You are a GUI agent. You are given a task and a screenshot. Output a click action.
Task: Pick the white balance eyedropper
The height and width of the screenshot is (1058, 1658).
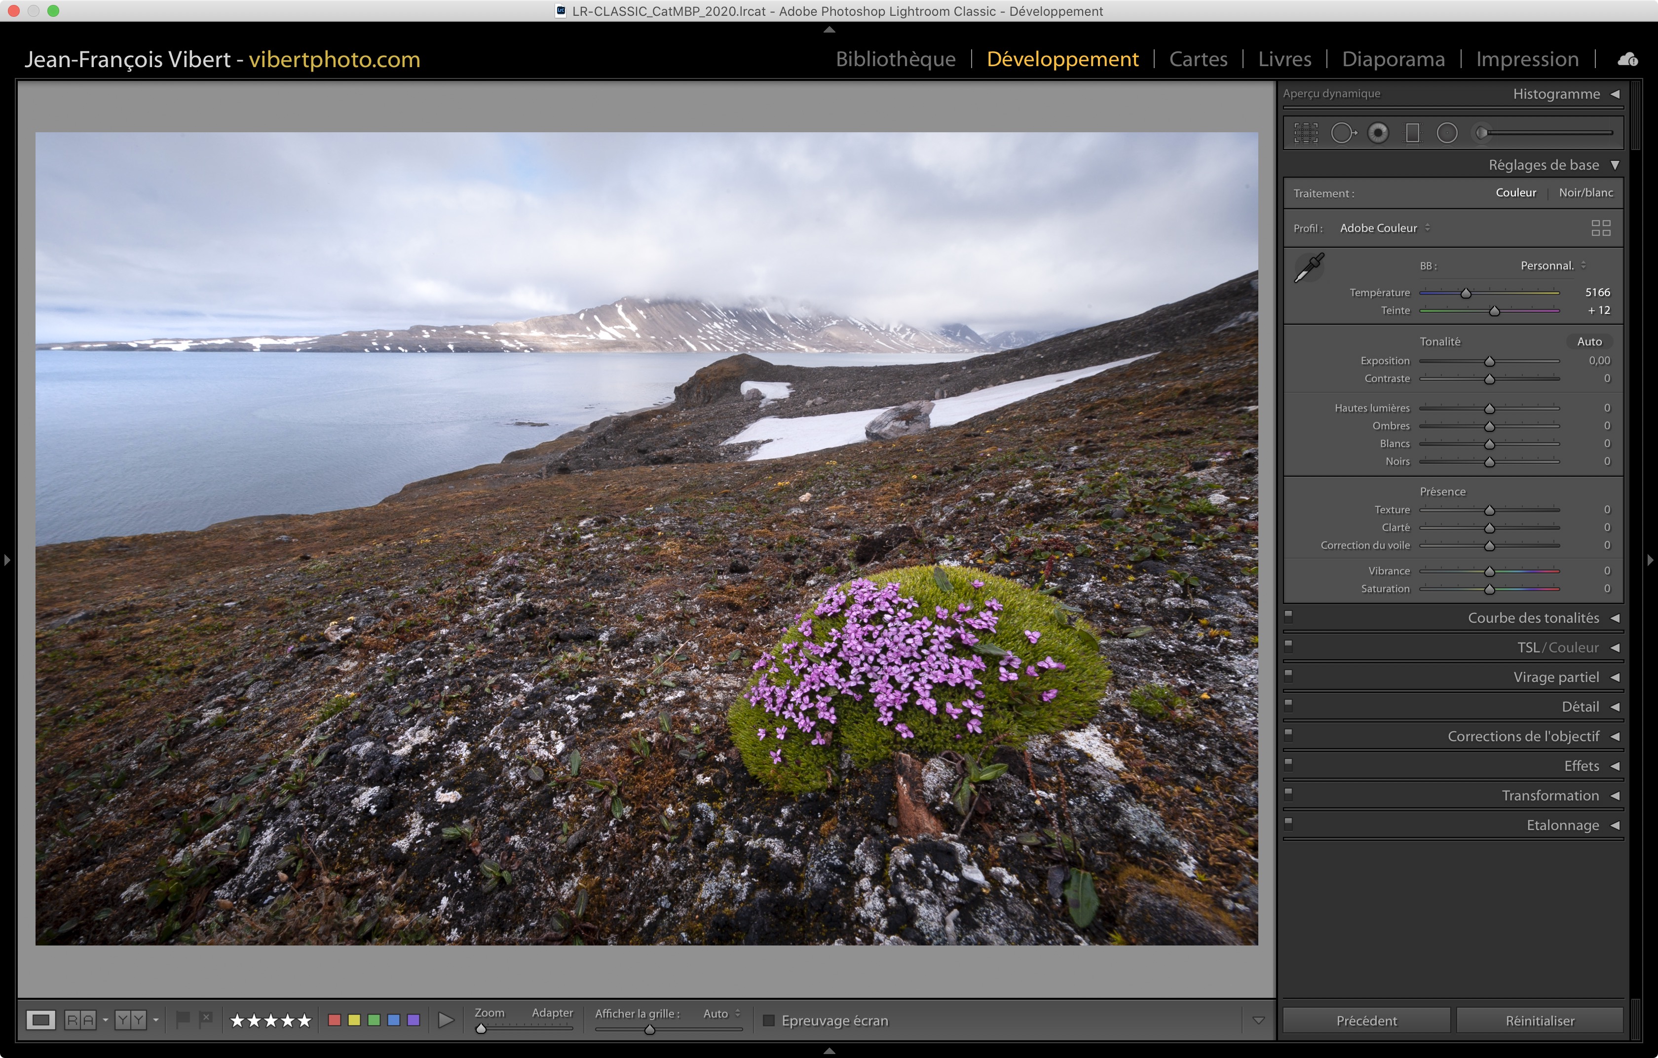[x=1309, y=268]
